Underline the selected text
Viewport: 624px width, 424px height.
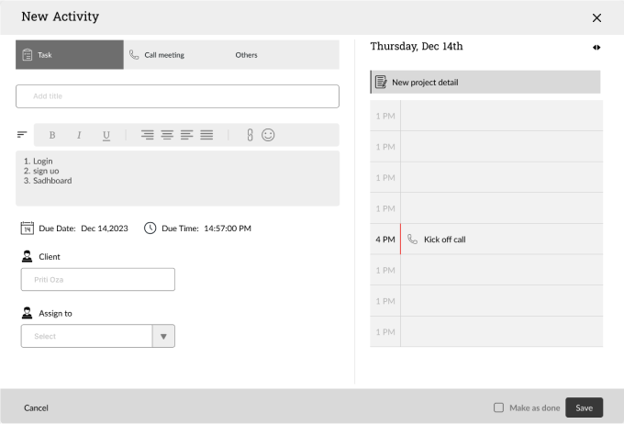(106, 135)
